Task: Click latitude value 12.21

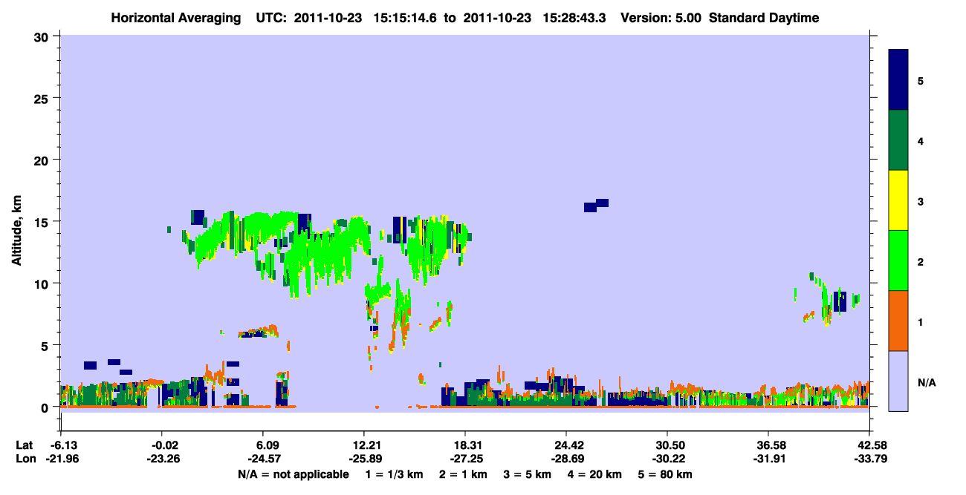Action: [364, 445]
